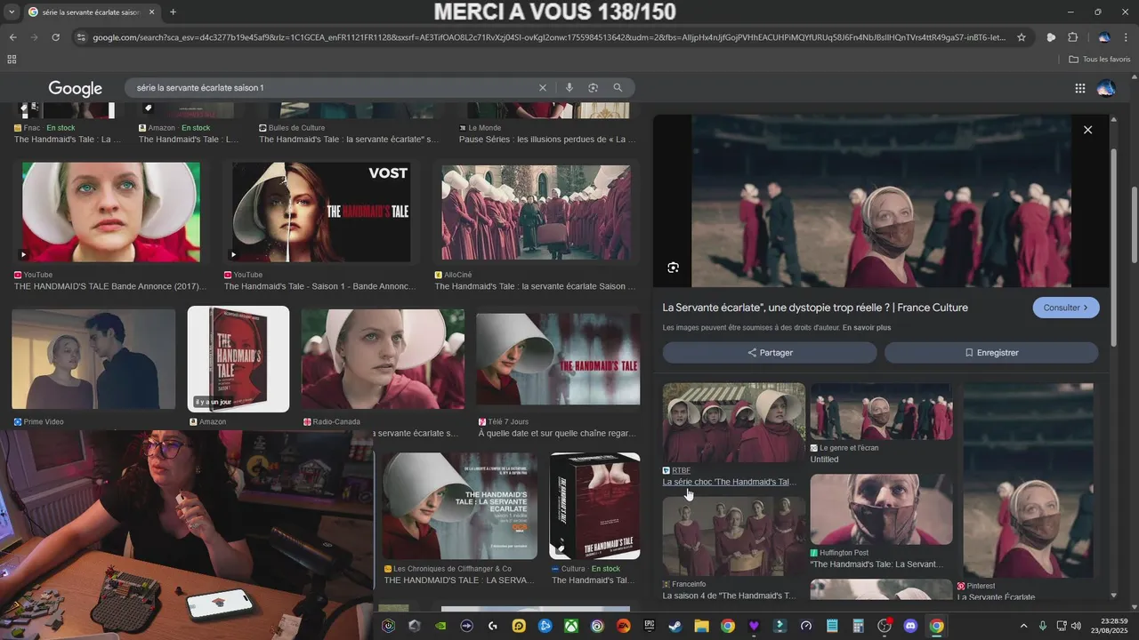Click into the Google search text field

(x=334, y=88)
